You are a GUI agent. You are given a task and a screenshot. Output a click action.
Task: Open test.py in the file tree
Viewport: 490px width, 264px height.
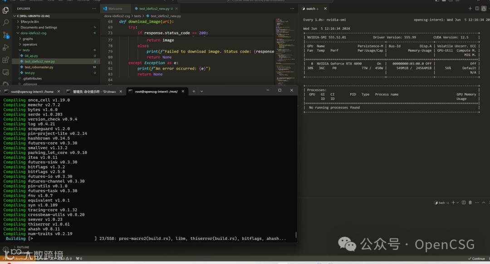click(x=29, y=73)
